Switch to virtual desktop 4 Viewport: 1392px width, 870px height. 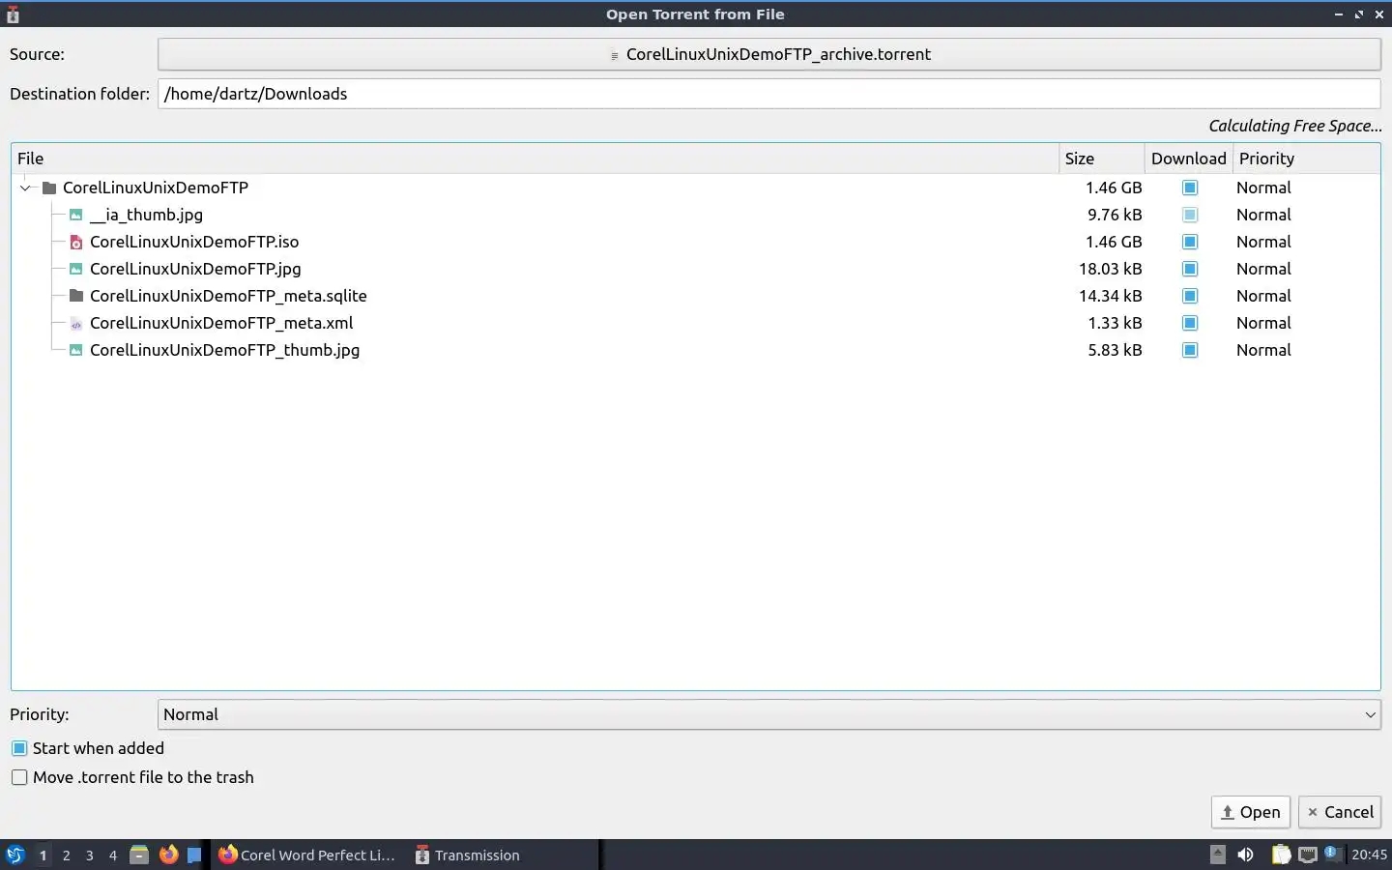pos(112,855)
